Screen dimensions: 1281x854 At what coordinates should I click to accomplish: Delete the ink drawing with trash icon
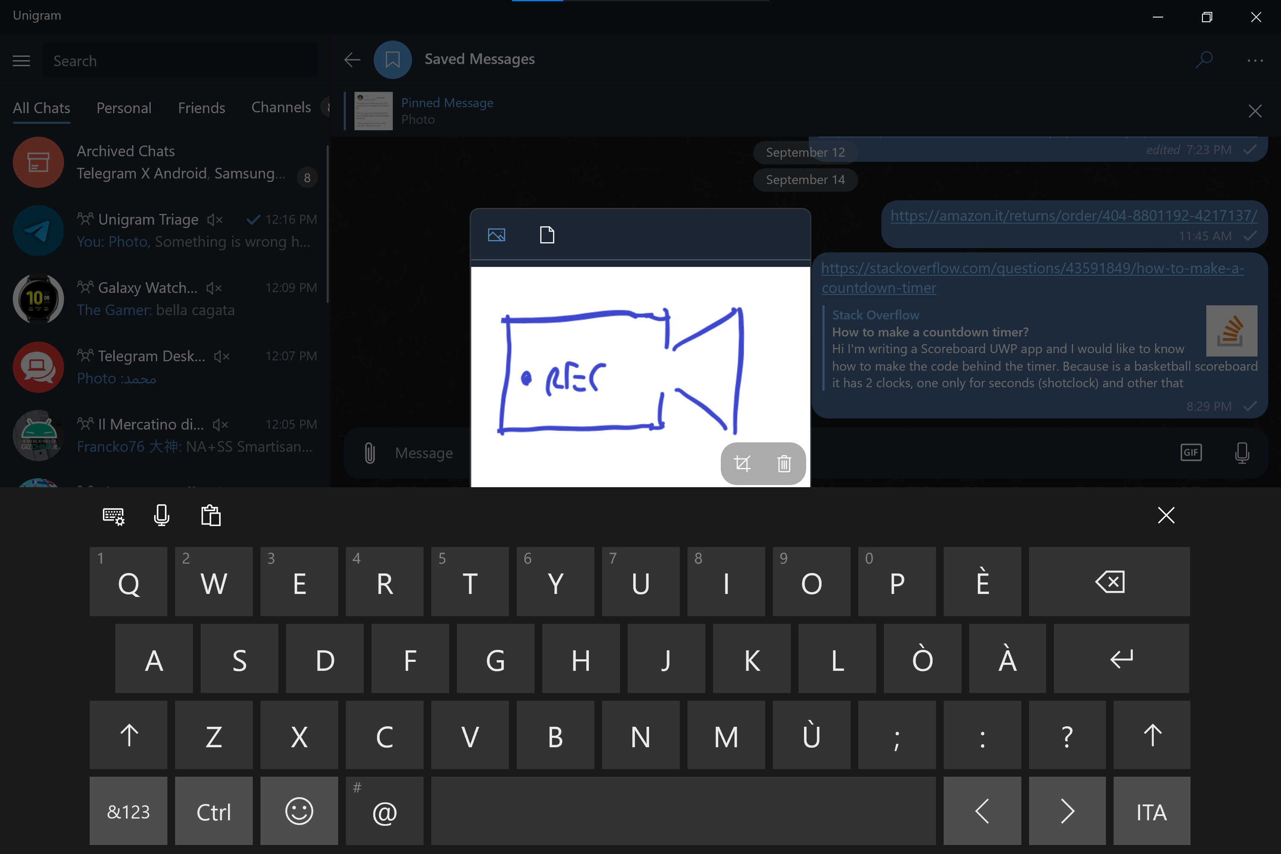pos(784,463)
